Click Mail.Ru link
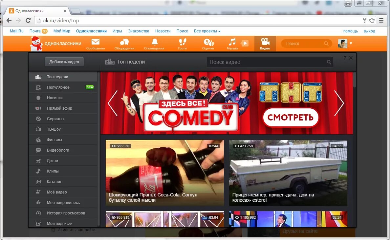 (x=17, y=31)
